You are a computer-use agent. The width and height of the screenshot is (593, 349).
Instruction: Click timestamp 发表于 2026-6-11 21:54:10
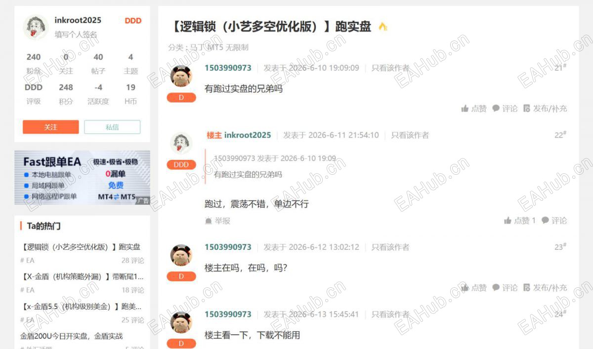(331, 135)
